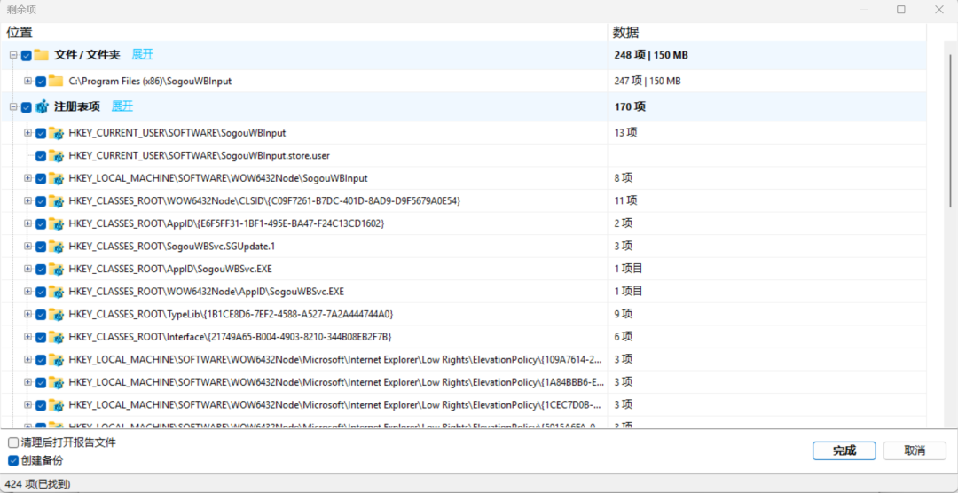Click the registry cube icon beside 注册表项
958x493 pixels.
tap(42, 107)
